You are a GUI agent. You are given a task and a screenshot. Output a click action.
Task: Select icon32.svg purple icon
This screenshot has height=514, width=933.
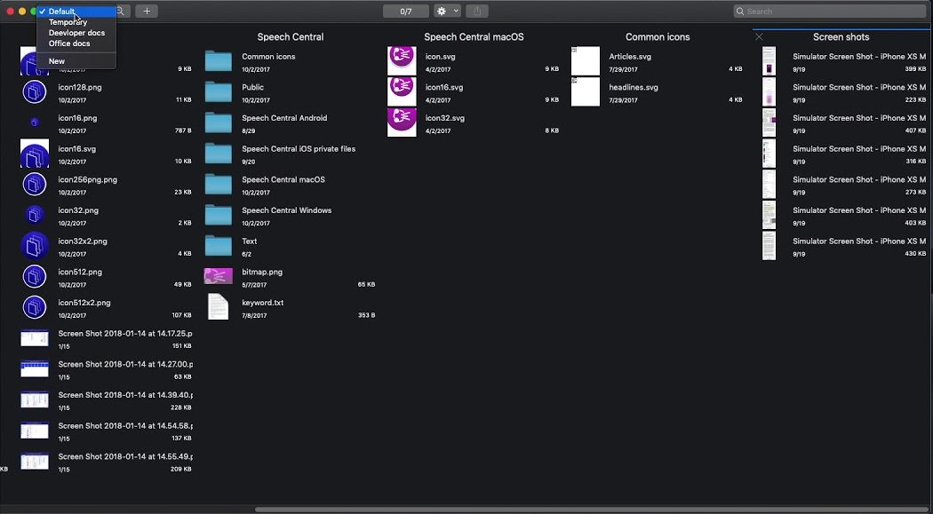coord(402,123)
